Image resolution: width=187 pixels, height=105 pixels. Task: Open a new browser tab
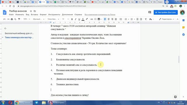tap(167, 2)
